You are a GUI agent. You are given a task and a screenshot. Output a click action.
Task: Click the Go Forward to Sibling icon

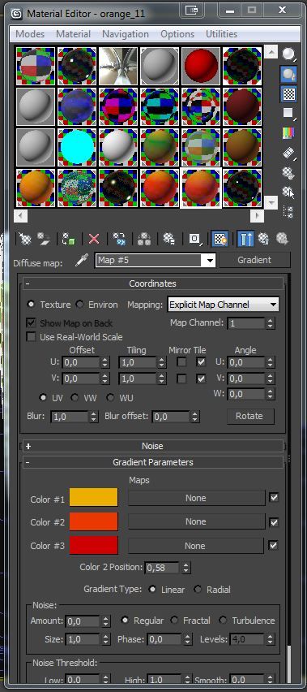[283, 239]
